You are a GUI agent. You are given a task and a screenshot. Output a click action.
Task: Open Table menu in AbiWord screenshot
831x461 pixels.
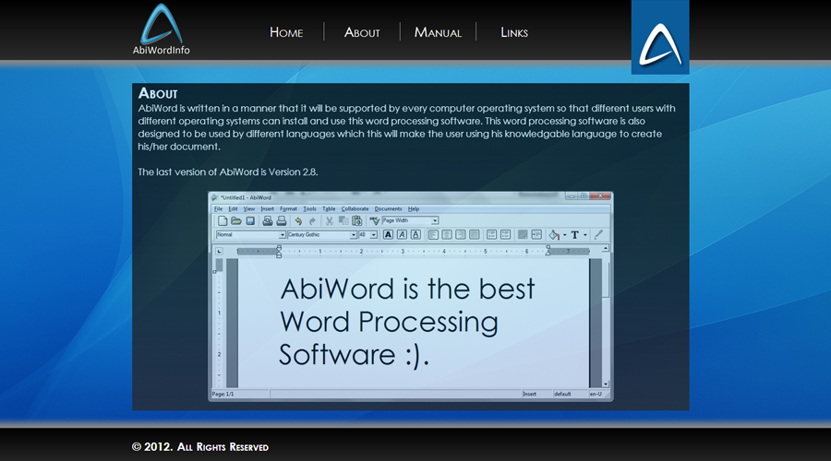tap(329, 209)
